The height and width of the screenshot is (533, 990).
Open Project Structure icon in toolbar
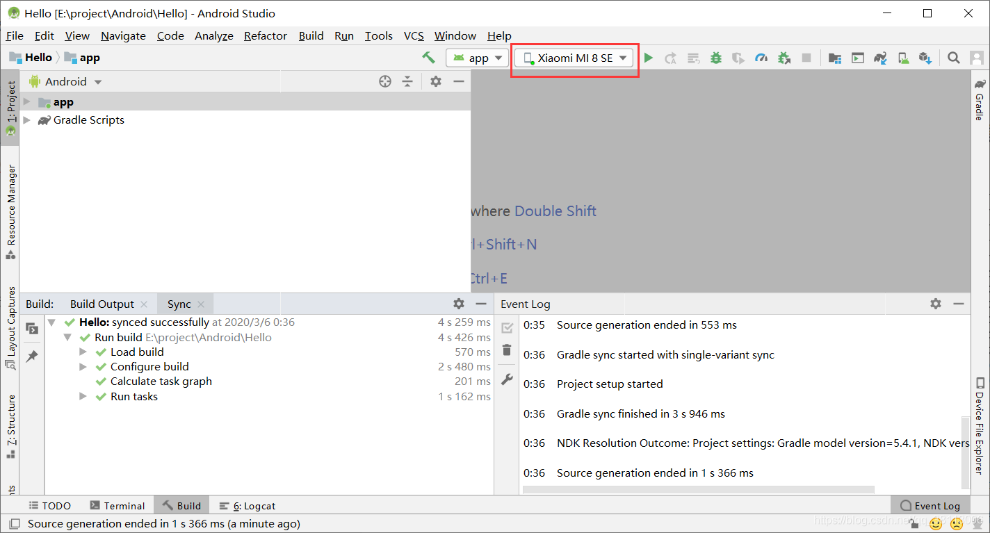point(835,58)
